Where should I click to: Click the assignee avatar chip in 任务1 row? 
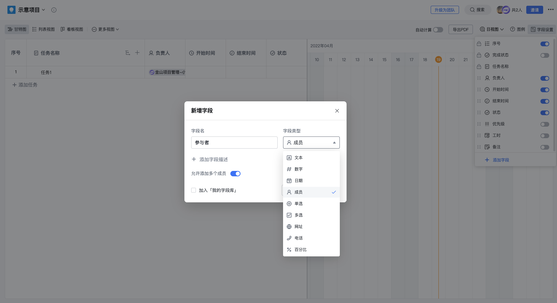[167, 72]
